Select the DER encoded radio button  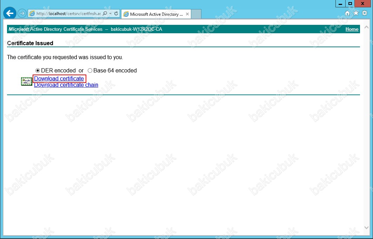pyautogui.click(x=38, y=70)
